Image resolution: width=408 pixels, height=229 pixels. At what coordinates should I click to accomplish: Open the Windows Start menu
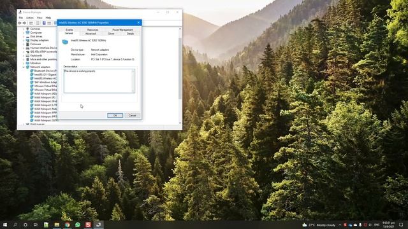(x=5, y=225)
